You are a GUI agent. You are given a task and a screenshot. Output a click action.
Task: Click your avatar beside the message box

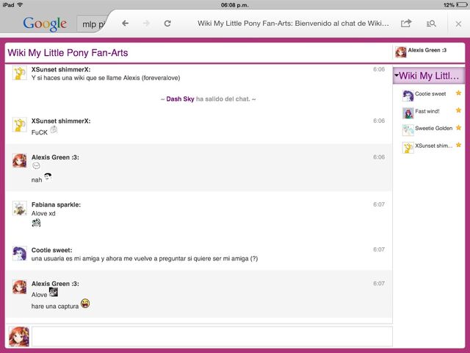click(19, 337)
